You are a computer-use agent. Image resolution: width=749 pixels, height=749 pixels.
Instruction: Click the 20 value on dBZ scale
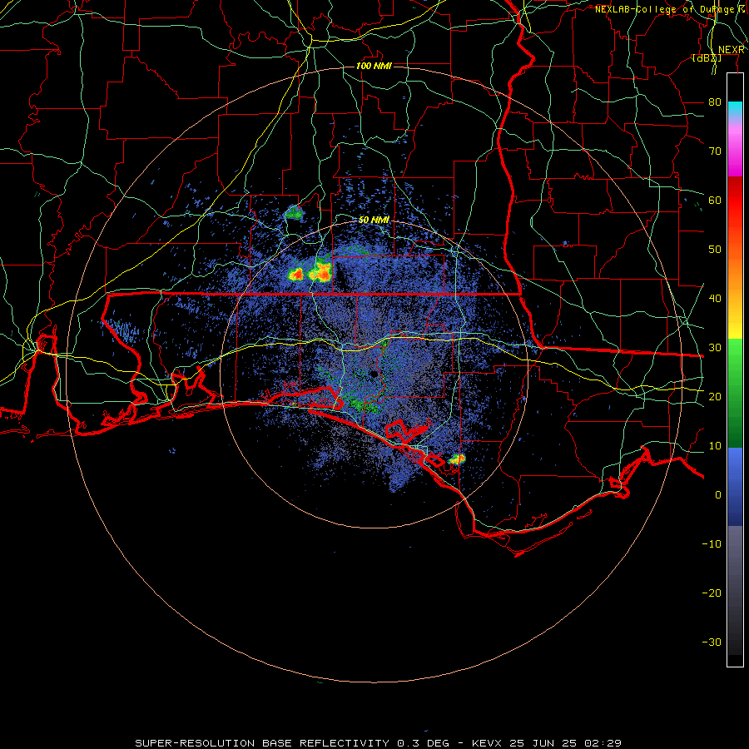pos(715,396)
